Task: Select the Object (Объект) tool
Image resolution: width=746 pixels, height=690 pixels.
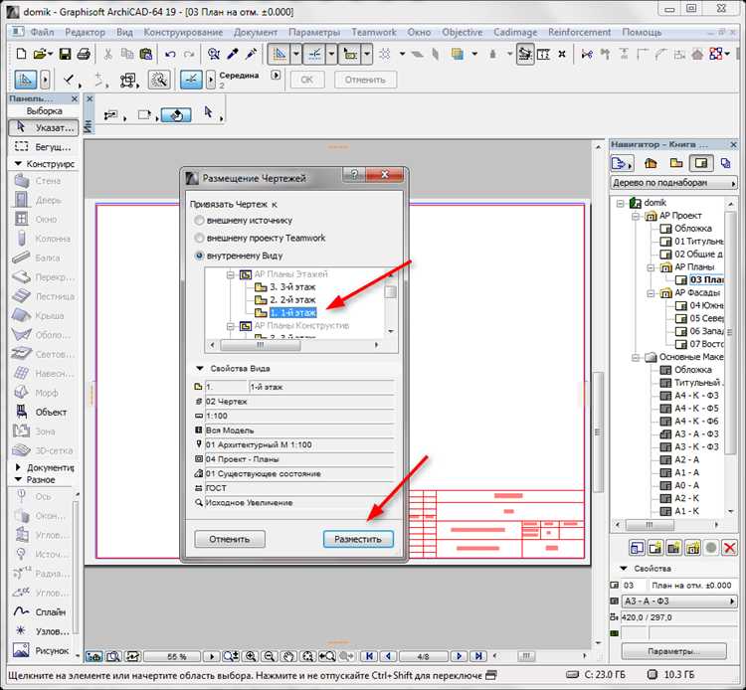Action: coord(43,413)
